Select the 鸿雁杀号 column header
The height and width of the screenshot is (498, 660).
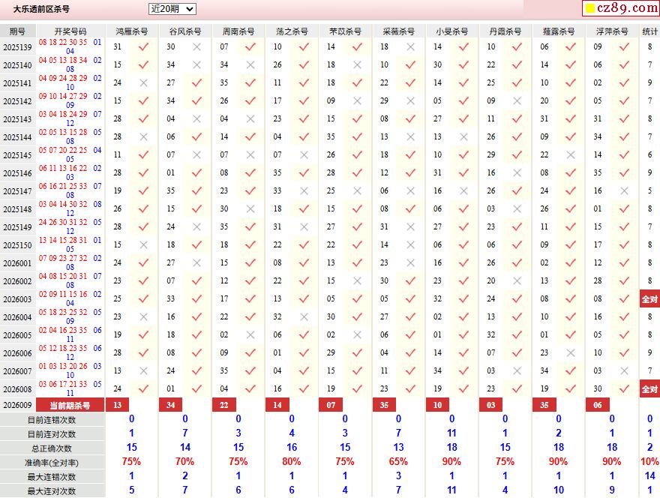point(132,31)
